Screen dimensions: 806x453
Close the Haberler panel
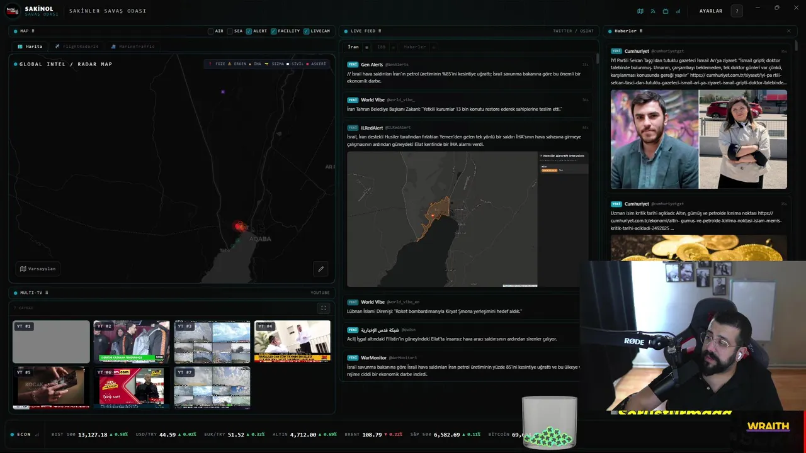788,31
